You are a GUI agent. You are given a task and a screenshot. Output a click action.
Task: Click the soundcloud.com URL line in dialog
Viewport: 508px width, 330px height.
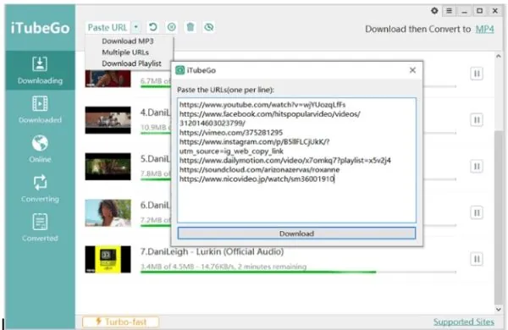[x=260, y=170]
